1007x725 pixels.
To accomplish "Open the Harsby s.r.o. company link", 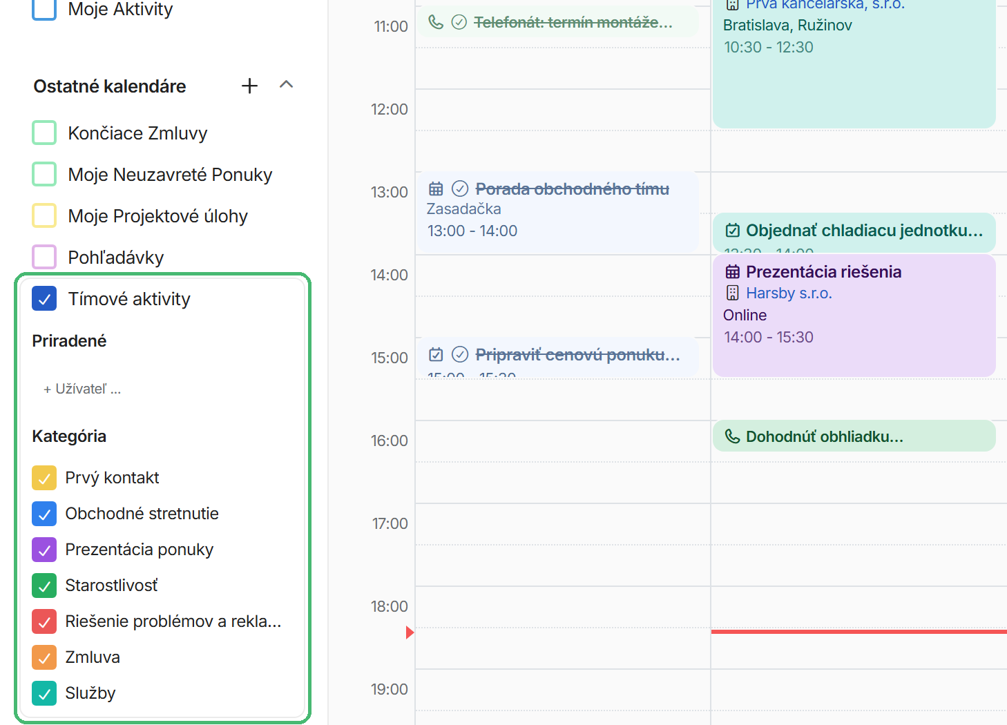I will tap(789, 293).
